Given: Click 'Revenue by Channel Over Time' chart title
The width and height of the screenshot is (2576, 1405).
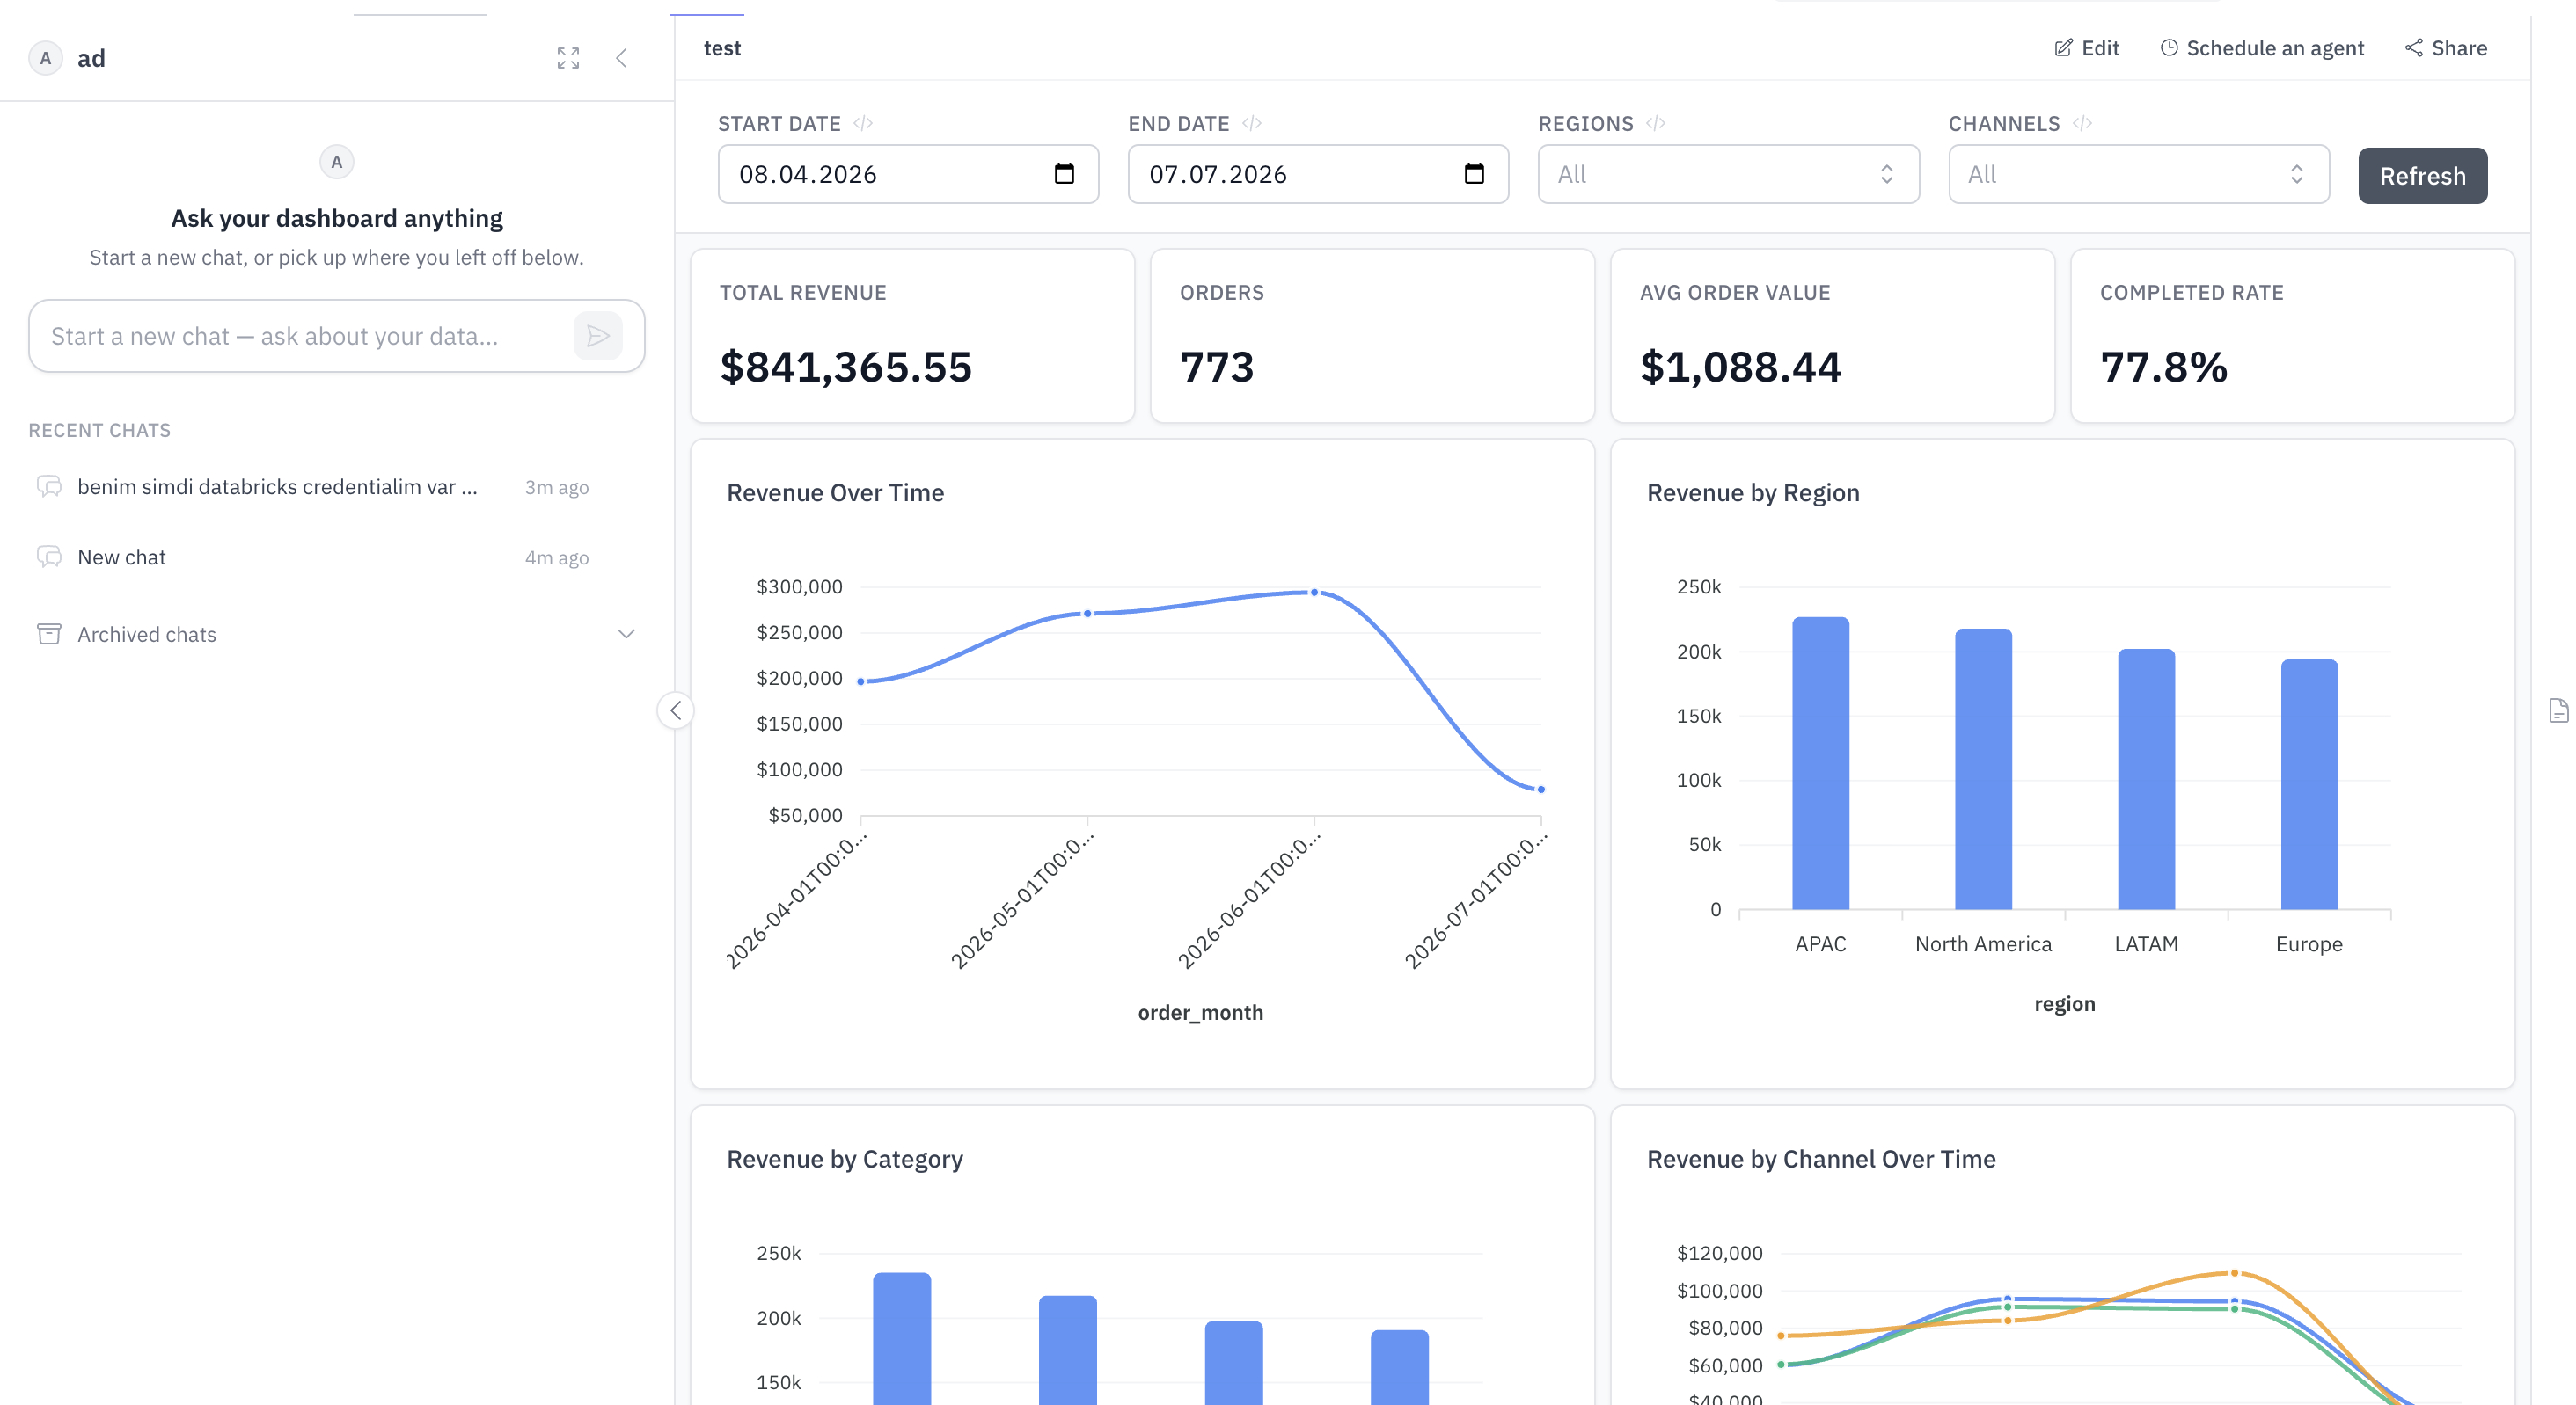Looking at the screenshot, I should pyautogui.click(x=1821, y=1159).
